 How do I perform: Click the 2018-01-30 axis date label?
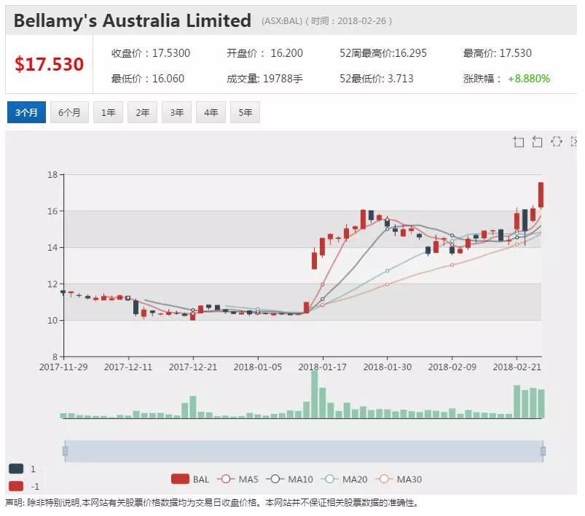(x=388, y=367)
